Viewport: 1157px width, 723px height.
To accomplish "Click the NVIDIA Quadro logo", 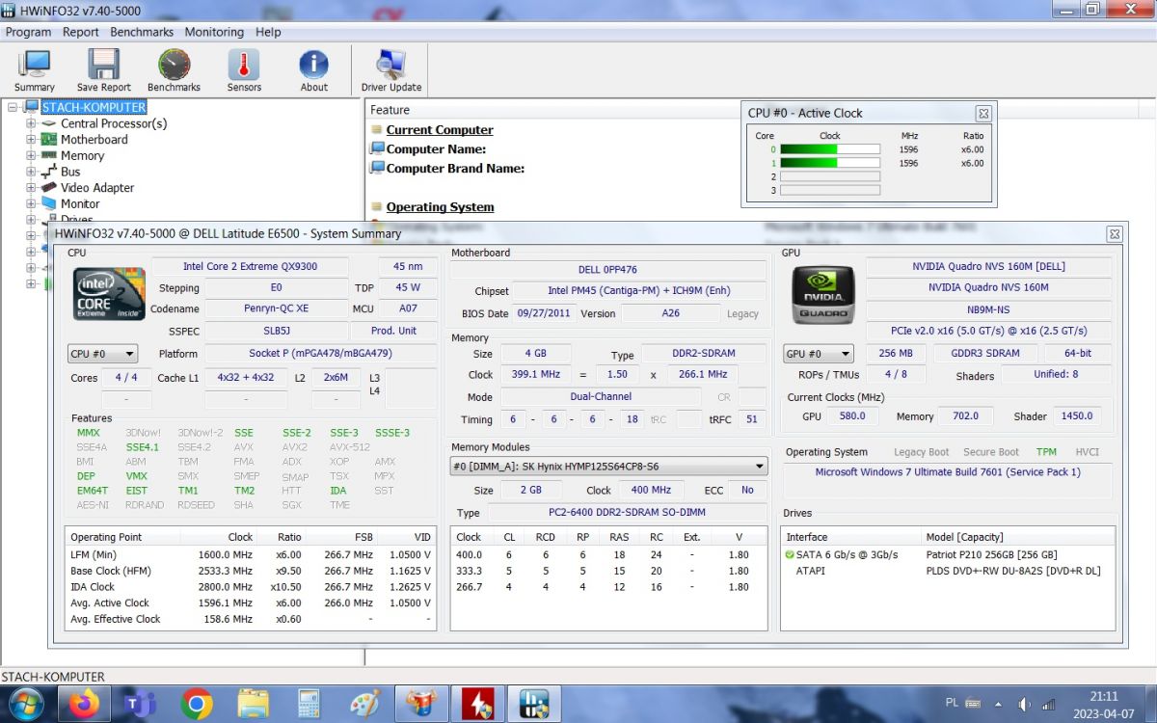I will (x=822, y=294).
